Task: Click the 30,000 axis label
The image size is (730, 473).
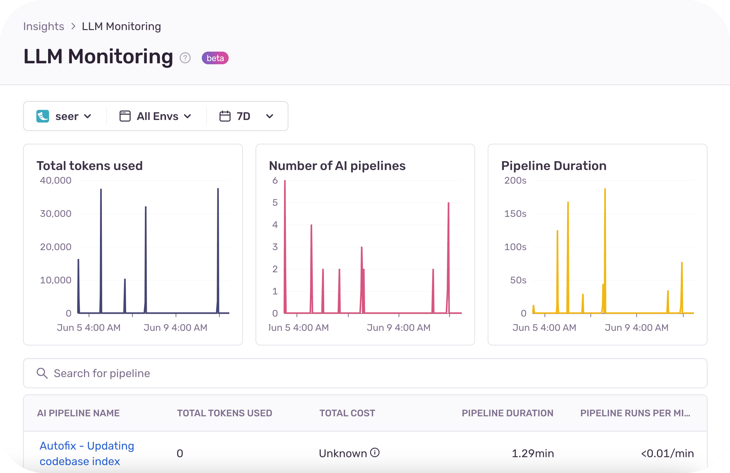Action: click(56, 214)
